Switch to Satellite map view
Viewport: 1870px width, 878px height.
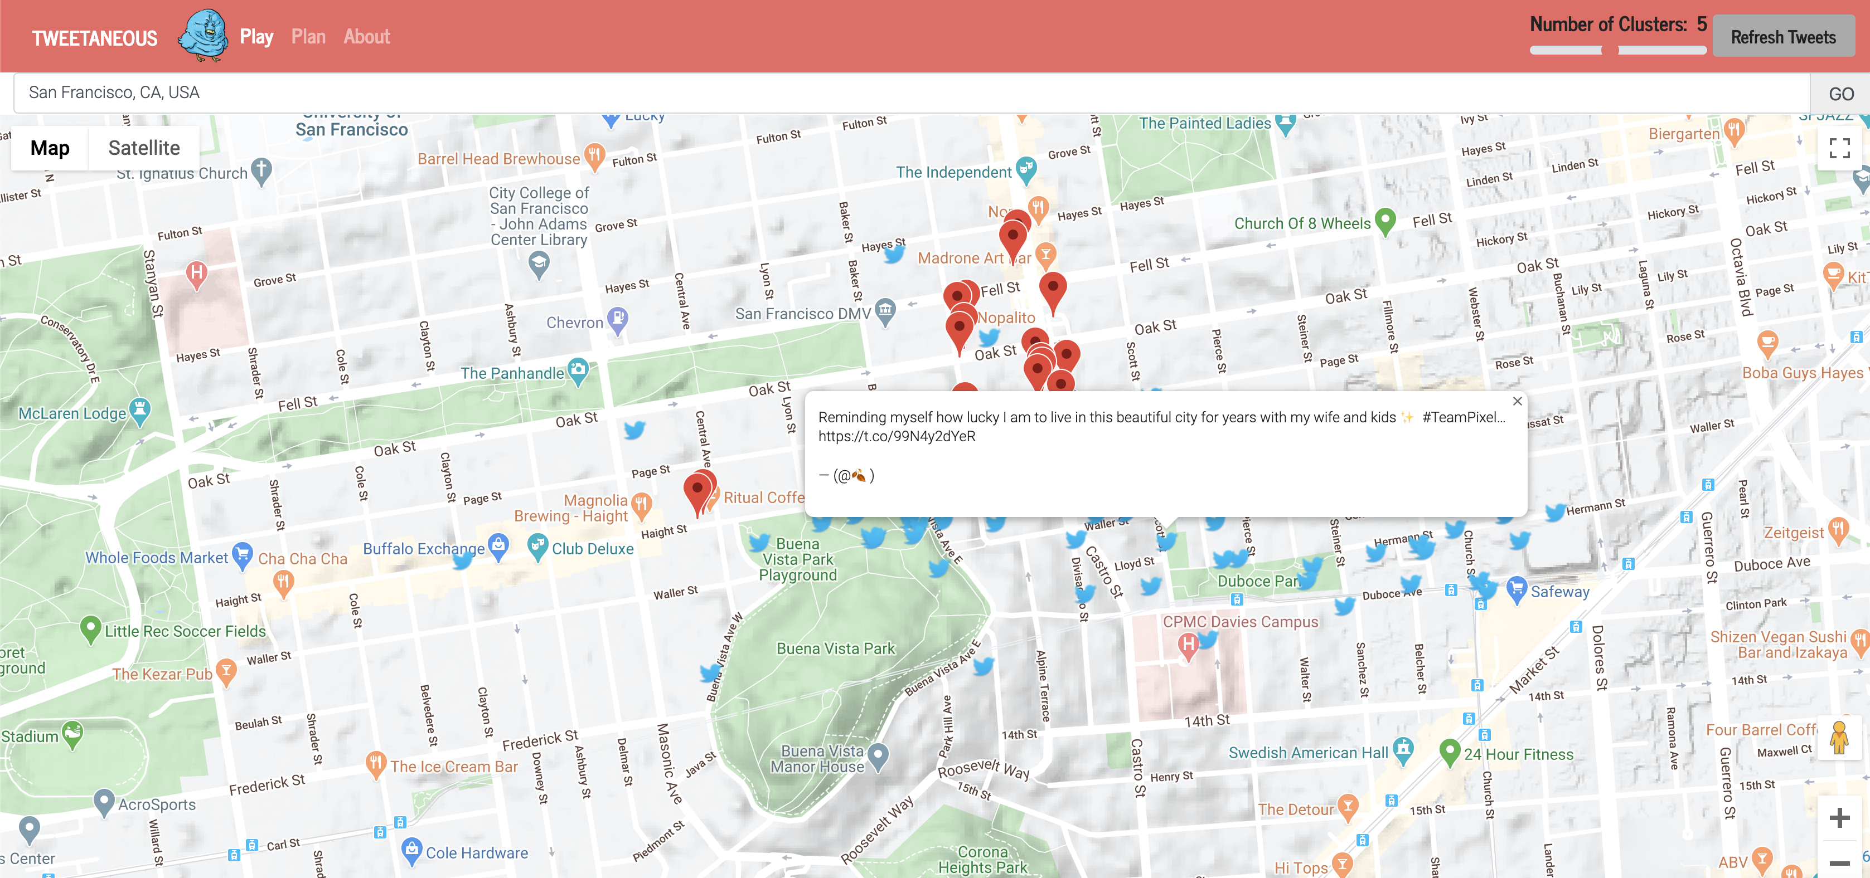(144, 148)
